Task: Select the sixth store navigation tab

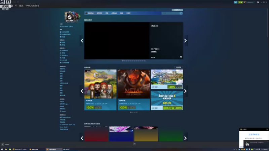Action: click(128, 13)
